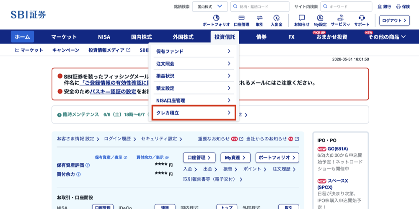Open the ポイント link
The image size is (419, 209).
click(x=255, y=169)
